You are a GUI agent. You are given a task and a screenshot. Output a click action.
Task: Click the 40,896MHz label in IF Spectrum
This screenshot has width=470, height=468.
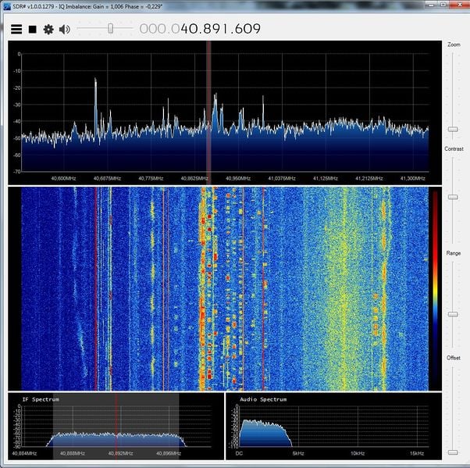click(x=169, y=453)
